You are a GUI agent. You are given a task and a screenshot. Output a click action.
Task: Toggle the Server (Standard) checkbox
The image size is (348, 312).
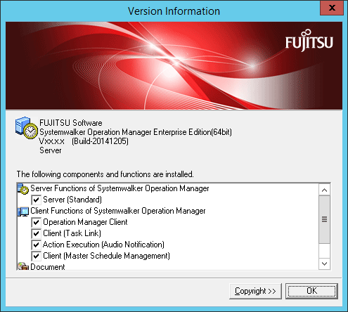pyautogui.click(x=36, y=200)
